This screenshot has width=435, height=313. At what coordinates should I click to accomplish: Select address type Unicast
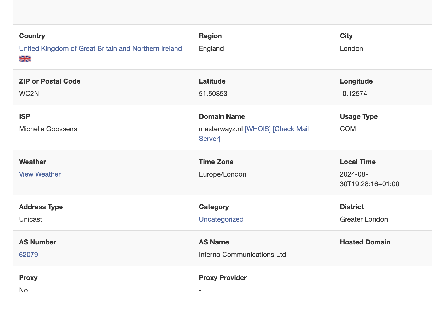click(31, 219)
